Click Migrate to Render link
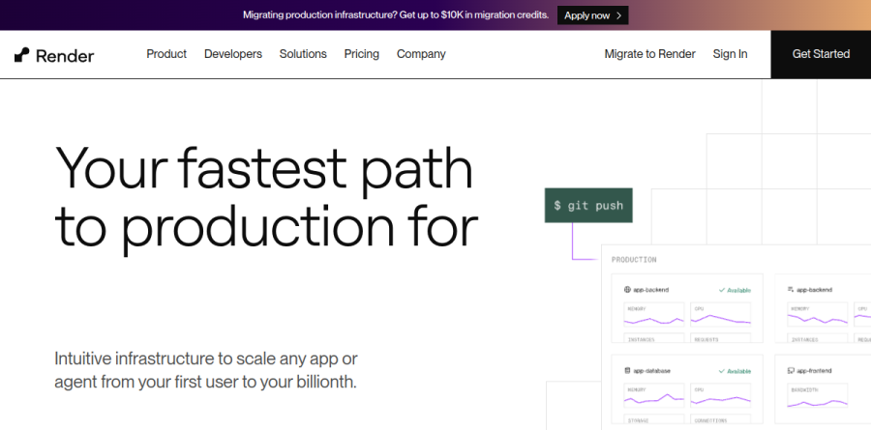This screenshot has width=871, height=430. point(650,54)
